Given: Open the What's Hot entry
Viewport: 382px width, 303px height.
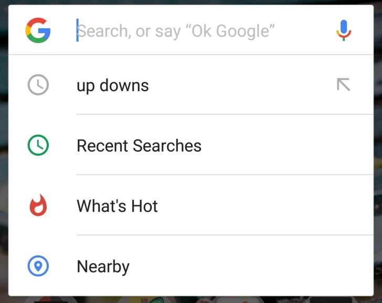Looking at the screenshot, I should coord(117,206).
